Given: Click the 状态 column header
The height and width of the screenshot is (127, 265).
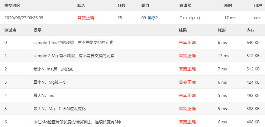Looking at the screenshot, I should coord(81,5).
